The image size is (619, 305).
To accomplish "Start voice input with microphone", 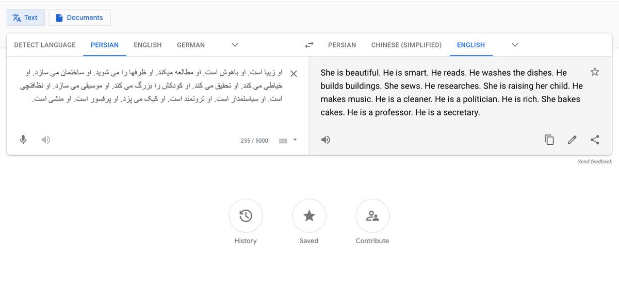I will coord(23,140).
